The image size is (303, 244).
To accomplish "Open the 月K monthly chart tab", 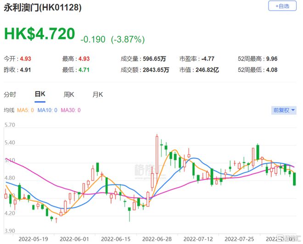I will click(x=98, y=94).
